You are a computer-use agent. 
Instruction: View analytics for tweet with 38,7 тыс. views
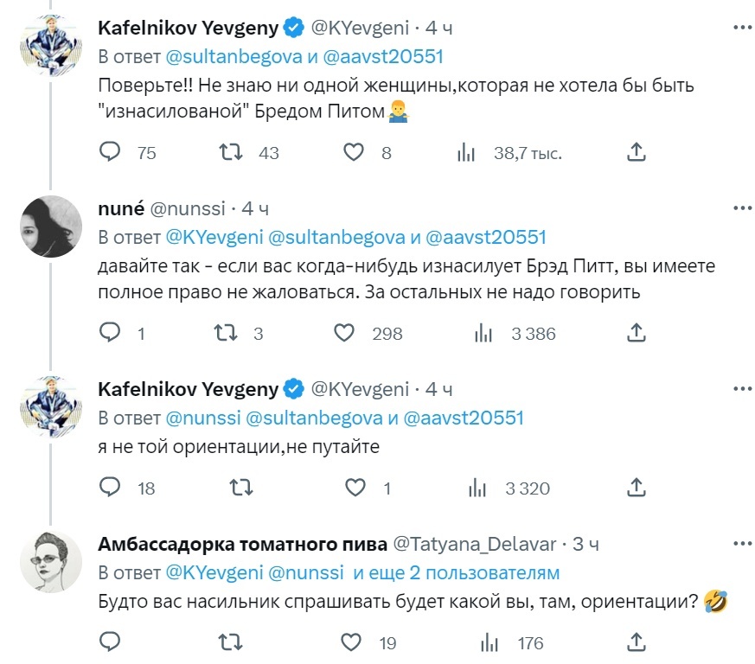pyautogui.click(x=467, y=152)
